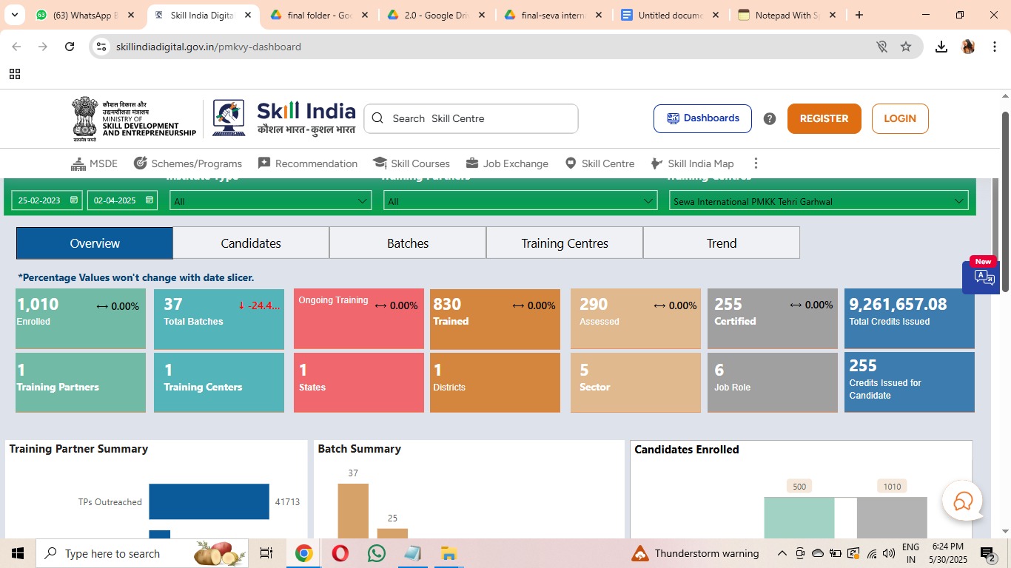The width and height of the screenshot is (1011, 568).
Task: Click the LOGIN button
Action: point(900,118)
